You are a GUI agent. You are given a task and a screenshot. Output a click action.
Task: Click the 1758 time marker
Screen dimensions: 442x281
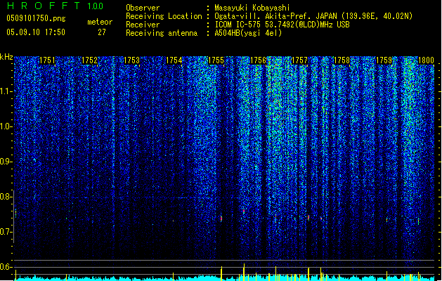pos(342,60)
